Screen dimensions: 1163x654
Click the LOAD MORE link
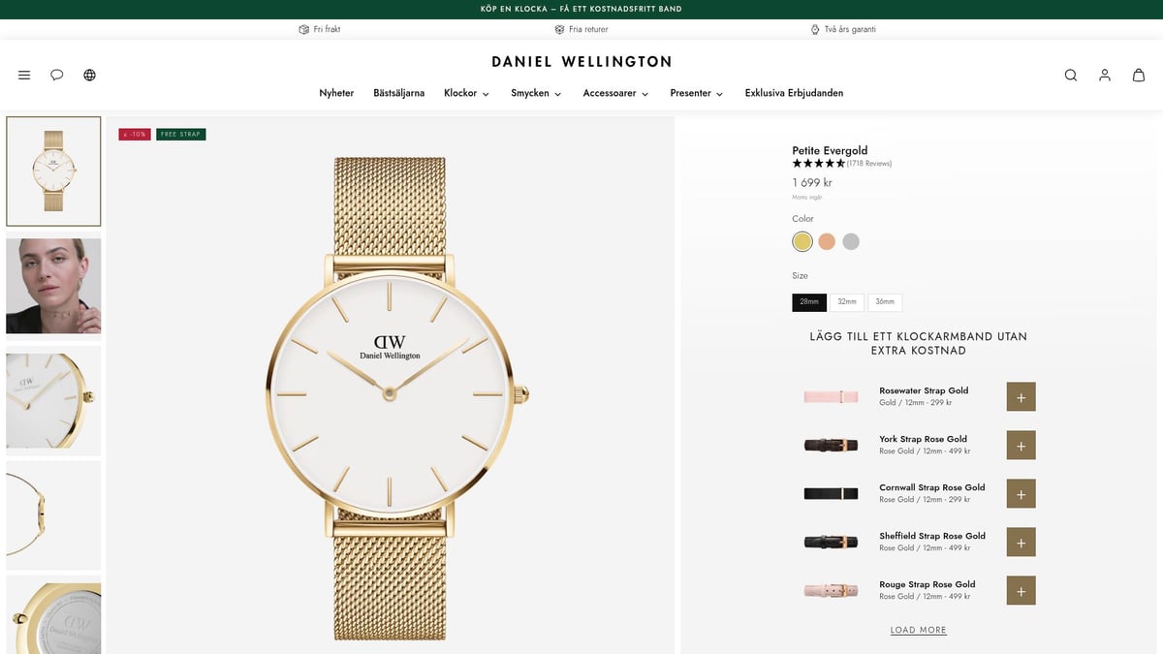[x=919, y=630]
